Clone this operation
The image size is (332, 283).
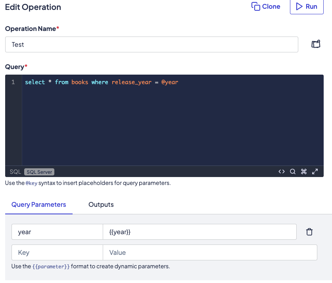tap(266, 7)
